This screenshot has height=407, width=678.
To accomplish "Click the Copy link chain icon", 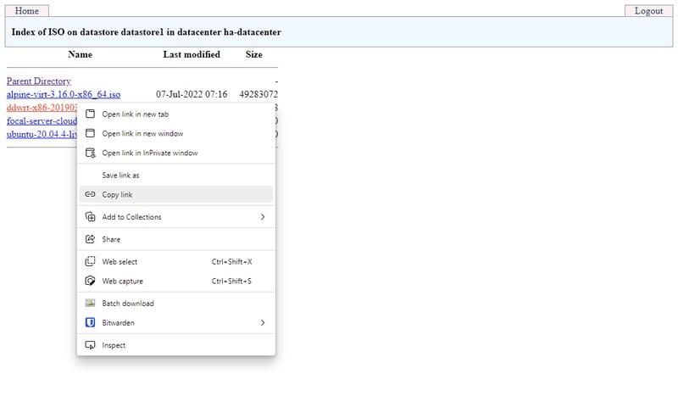I will [x=91, y=194].
